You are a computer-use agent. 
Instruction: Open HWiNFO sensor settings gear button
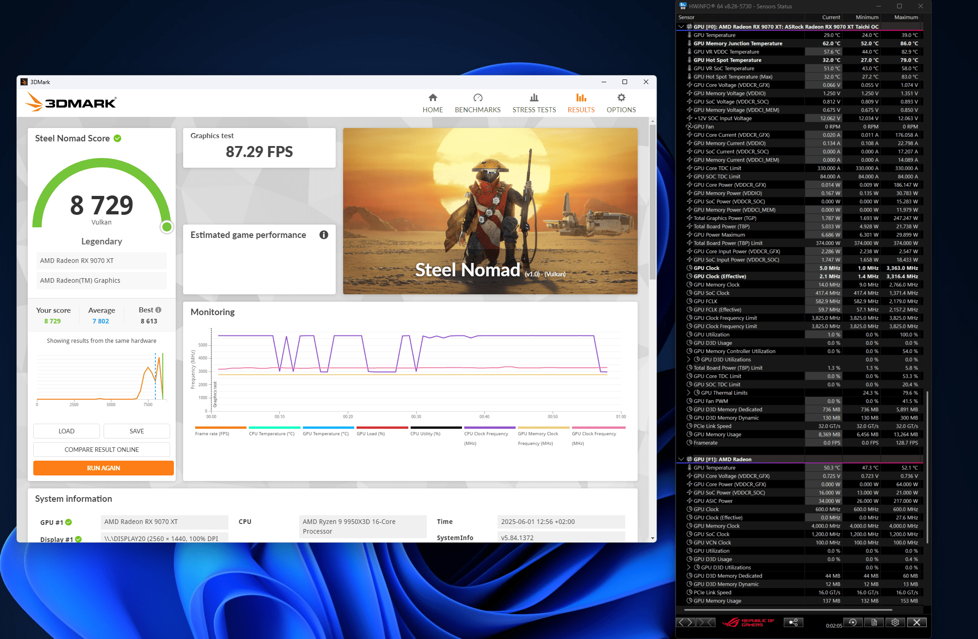point(895,622)
